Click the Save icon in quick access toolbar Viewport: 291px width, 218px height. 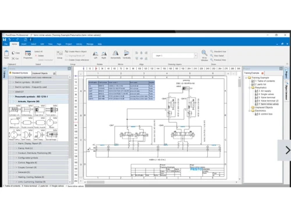click(5, 40)
